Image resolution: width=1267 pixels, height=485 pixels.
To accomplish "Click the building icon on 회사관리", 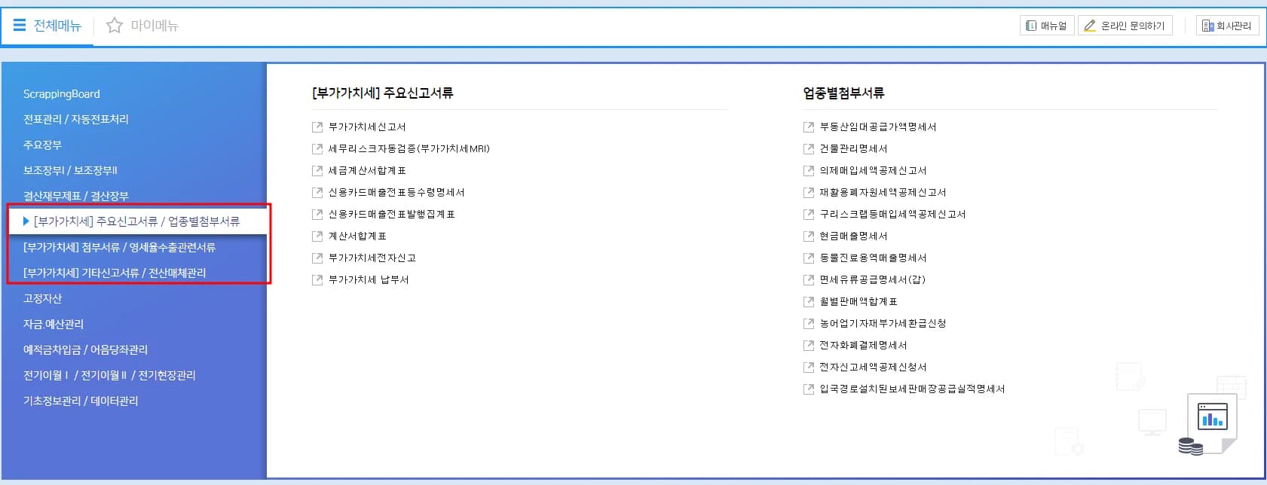I will [1207, 26].
